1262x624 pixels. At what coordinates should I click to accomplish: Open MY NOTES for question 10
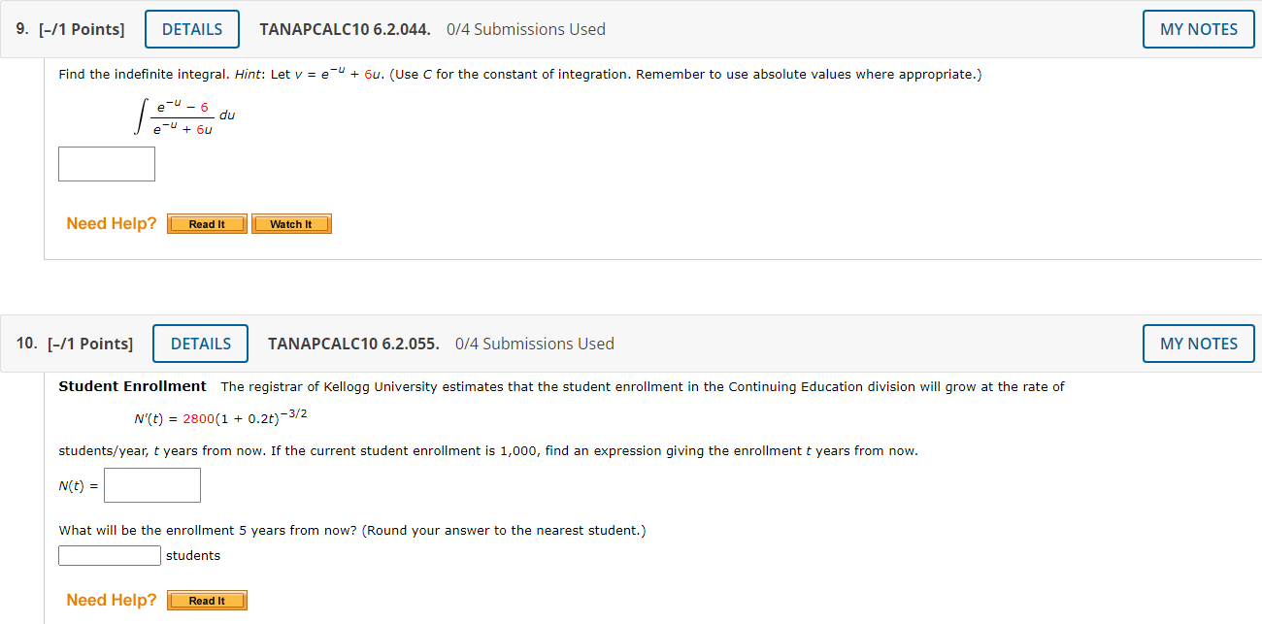1198,343
